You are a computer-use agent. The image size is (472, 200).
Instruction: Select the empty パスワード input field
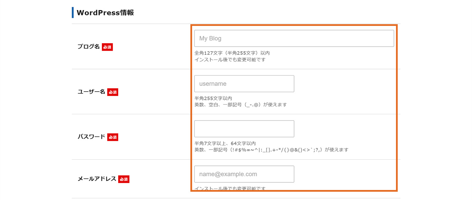(x=244, y=129)
